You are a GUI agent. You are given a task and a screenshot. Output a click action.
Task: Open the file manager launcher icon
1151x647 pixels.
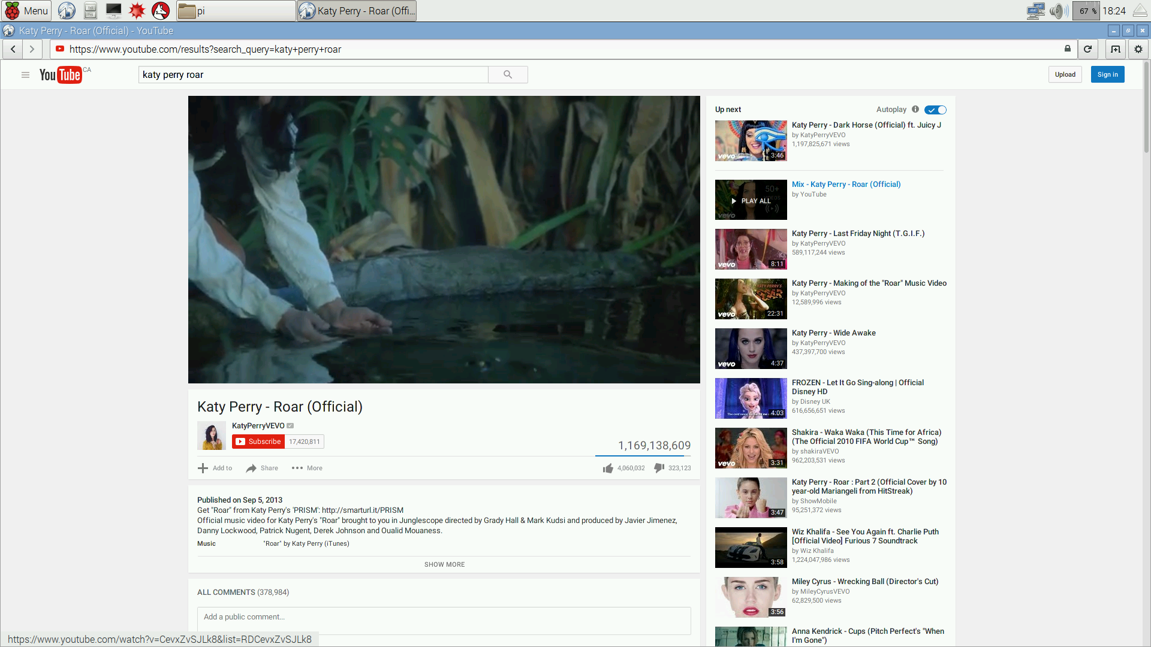pyautogui.click(x=91, y=11)
